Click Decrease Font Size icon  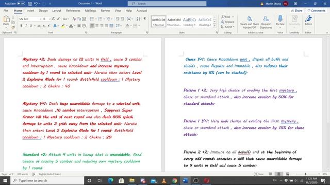[x=59, y=19]
